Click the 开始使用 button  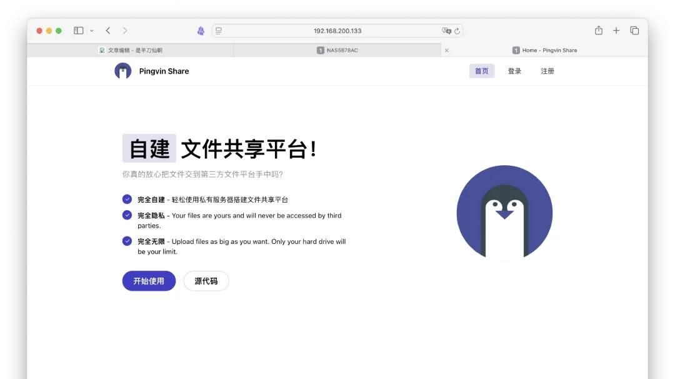pyautogui.click(x=149, y=281)
